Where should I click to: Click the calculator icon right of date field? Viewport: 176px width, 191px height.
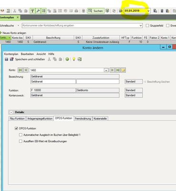click(x=162, y=11)
